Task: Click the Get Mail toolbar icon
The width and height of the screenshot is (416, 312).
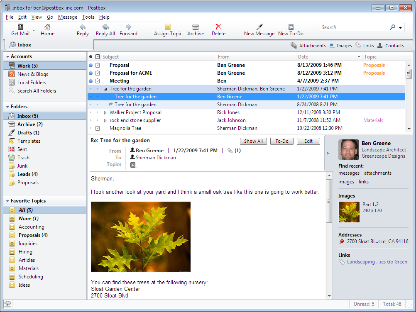Action: (x=20, y=30)
